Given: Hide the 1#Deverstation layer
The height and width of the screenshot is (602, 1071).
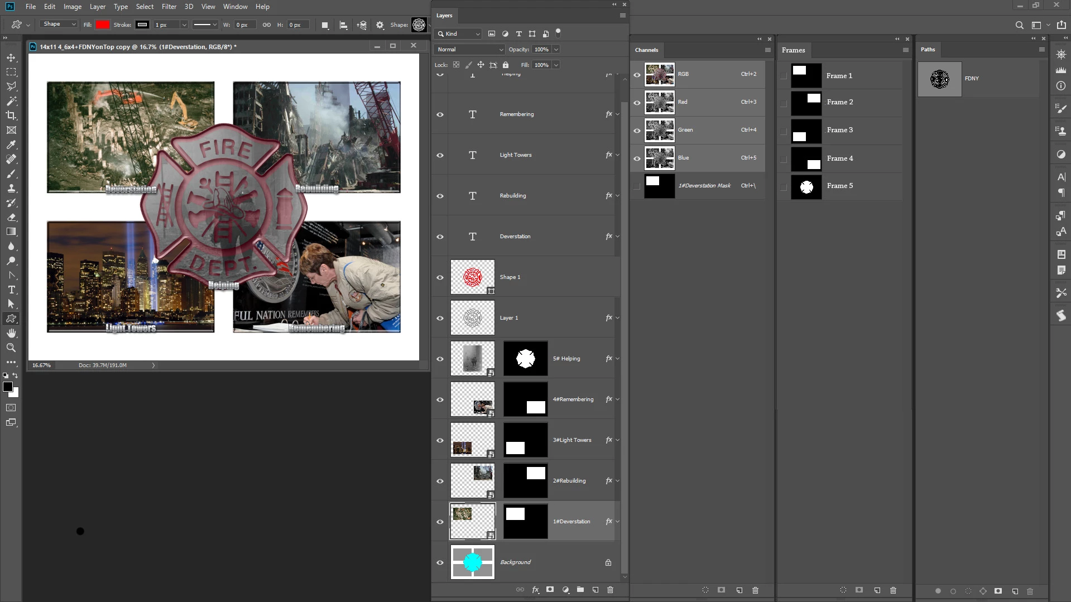Looking at the screenshot, I should [x=440, y=522].
